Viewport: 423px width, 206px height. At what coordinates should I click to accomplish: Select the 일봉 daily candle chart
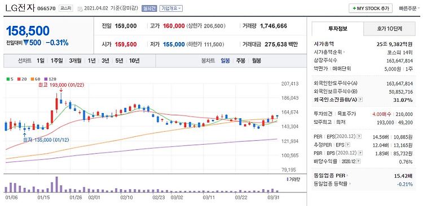[x=225, y=61]
